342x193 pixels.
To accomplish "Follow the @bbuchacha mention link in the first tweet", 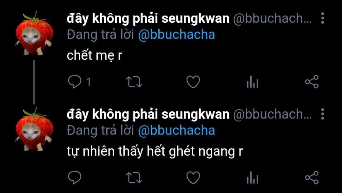I will point(176,34).
